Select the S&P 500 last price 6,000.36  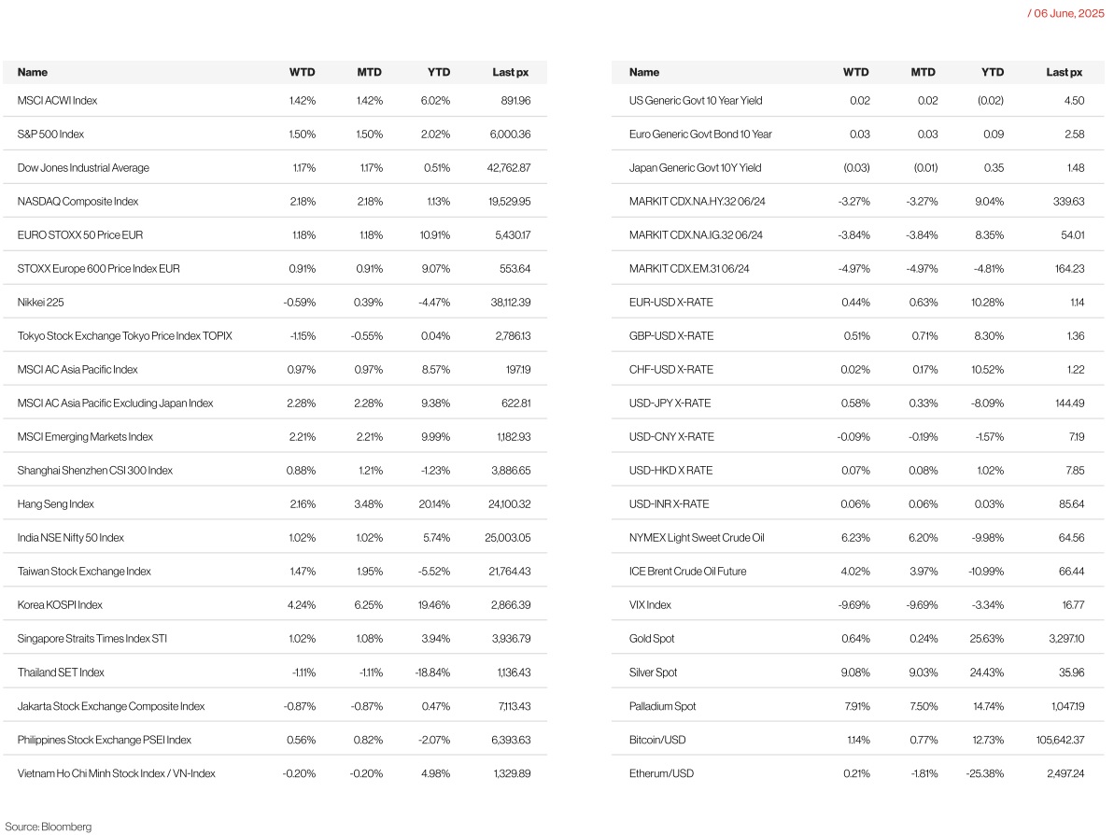tap(508, 134)
